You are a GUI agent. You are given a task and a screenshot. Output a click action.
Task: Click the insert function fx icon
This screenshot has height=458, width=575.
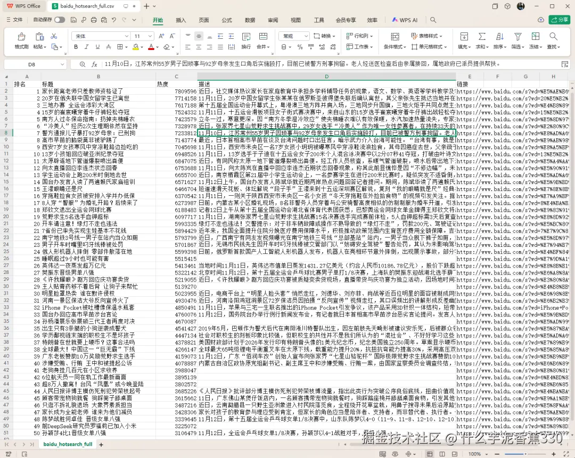tap(94, 64)
